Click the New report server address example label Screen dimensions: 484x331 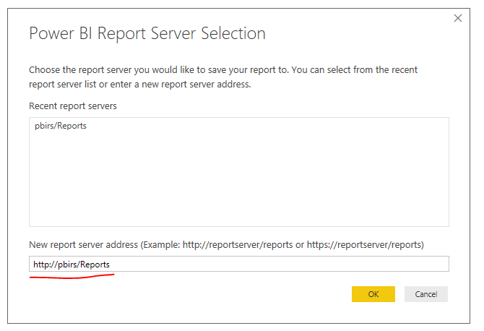[226, 244]
